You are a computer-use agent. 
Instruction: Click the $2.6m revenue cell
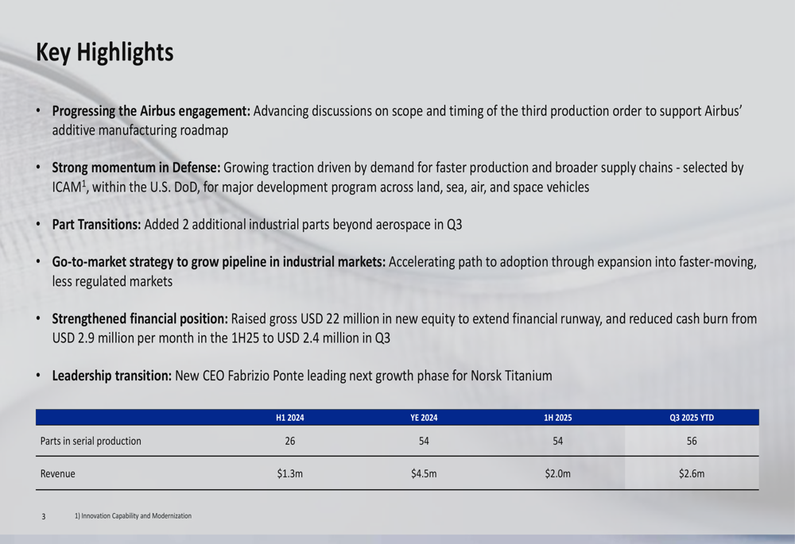[x=692, y=474]
